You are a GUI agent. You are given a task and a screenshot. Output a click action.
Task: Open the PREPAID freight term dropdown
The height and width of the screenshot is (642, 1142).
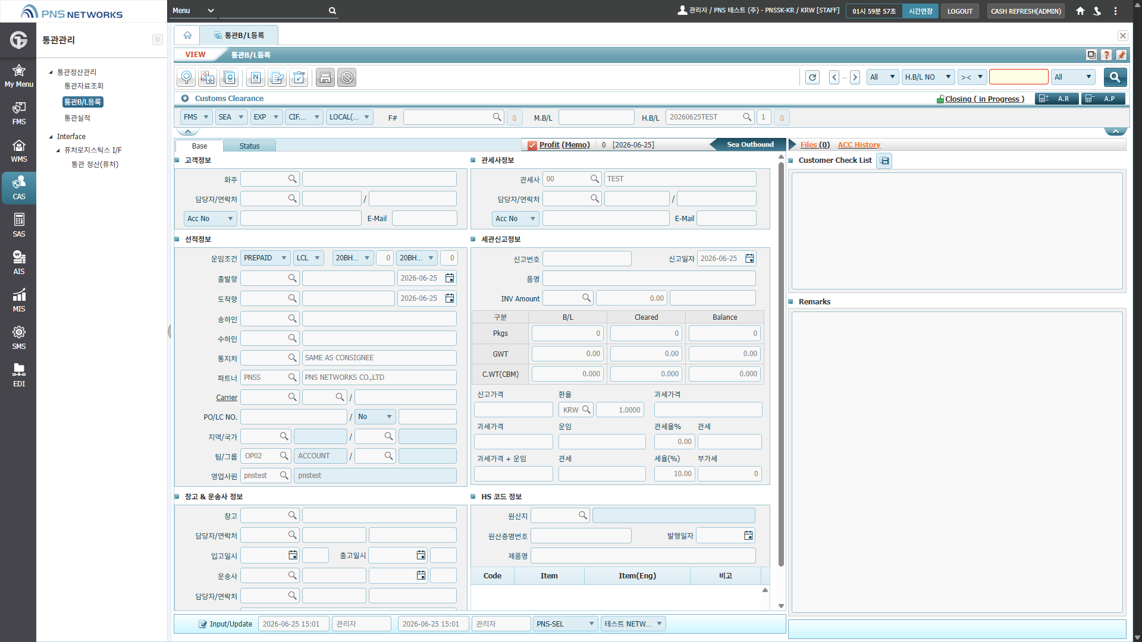coord(265,258)
